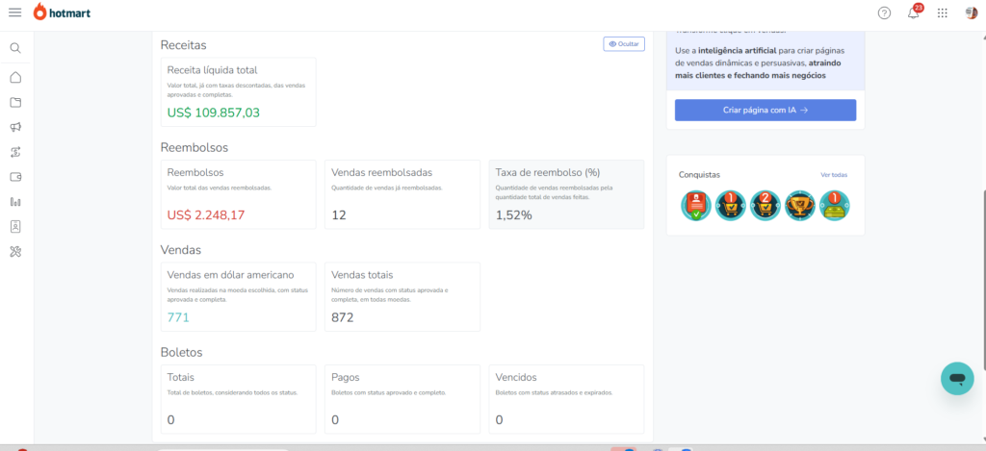Open the chat support bubble
986x451 pixels.
point(956,378)
